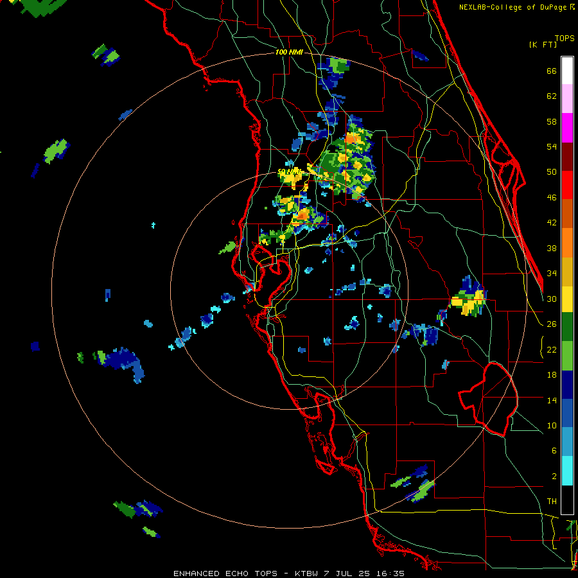Pick the yellow swatch on the tops scale
Viewport: 578px width, 578px height.
(x=567, y=299)
